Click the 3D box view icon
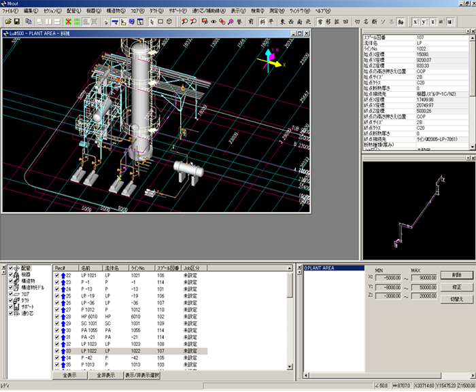The height and width of the screenshot is (392, 476). click(x=169, y=21)
